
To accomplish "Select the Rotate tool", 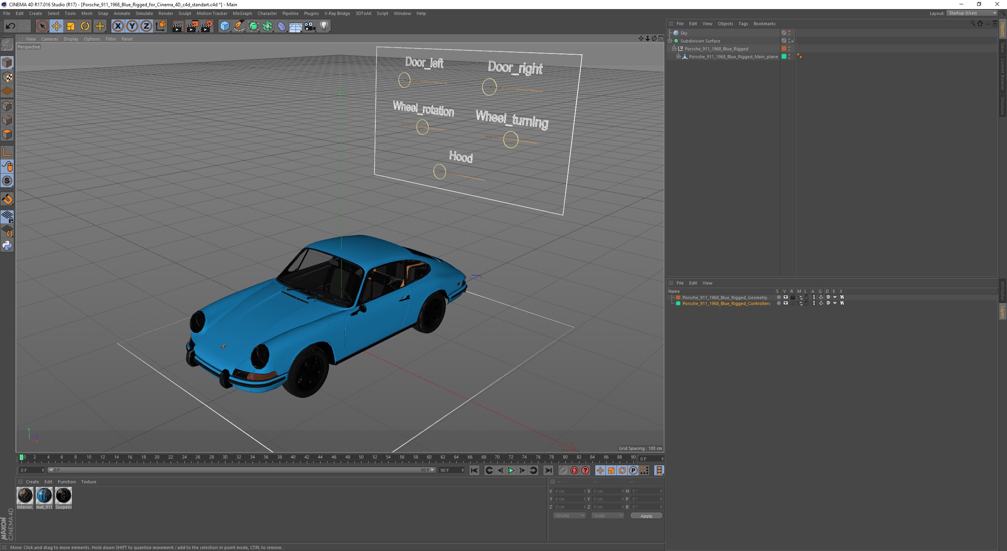I will [85, 26].
